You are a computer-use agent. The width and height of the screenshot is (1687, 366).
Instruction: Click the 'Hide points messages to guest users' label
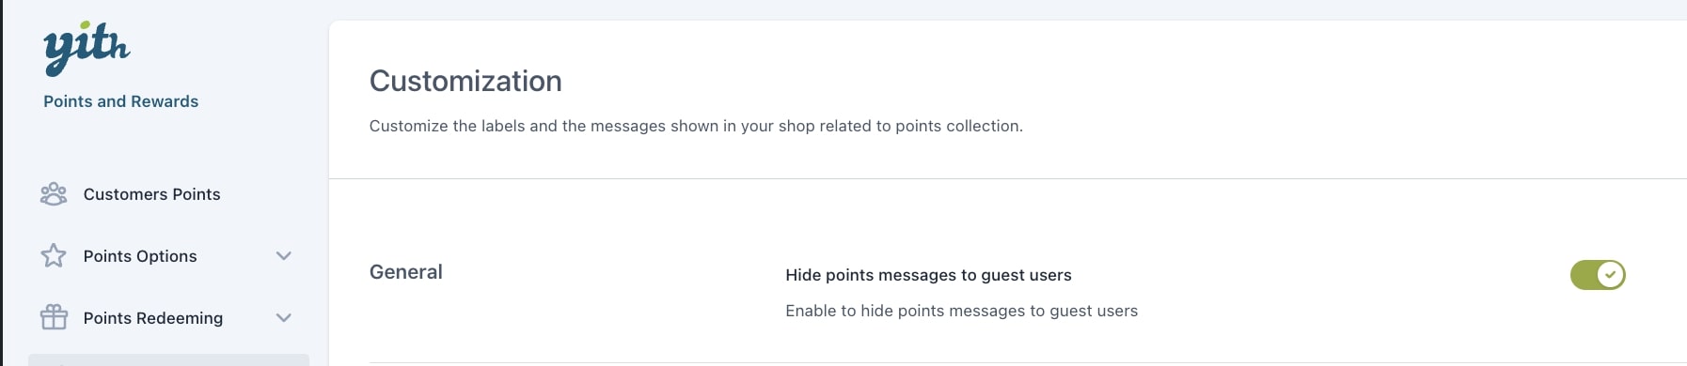928,275
